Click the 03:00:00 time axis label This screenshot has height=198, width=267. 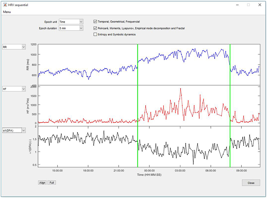point(180,170)
